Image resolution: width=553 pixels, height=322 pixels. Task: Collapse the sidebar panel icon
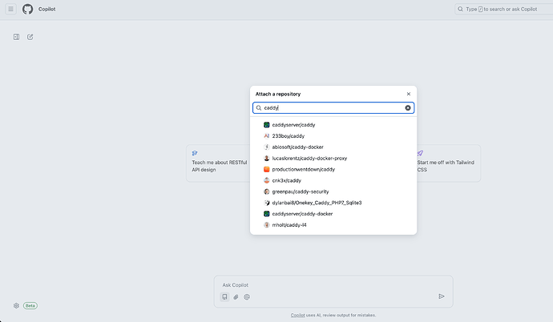(x=16, y=37)
